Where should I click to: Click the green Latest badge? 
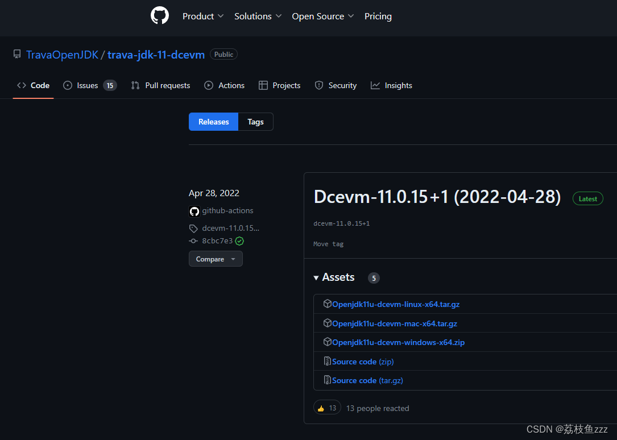[588, 199]
